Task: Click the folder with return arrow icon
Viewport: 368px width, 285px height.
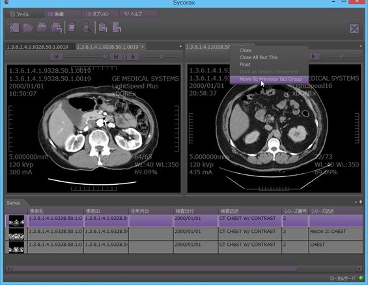Action: tap(57, 27)
